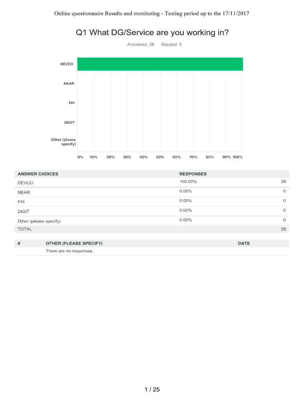Click the TOTAL row label
Image resolution: width=304 pixels, height=404 pixels.
pyautogui.click(x=25, y=229)
